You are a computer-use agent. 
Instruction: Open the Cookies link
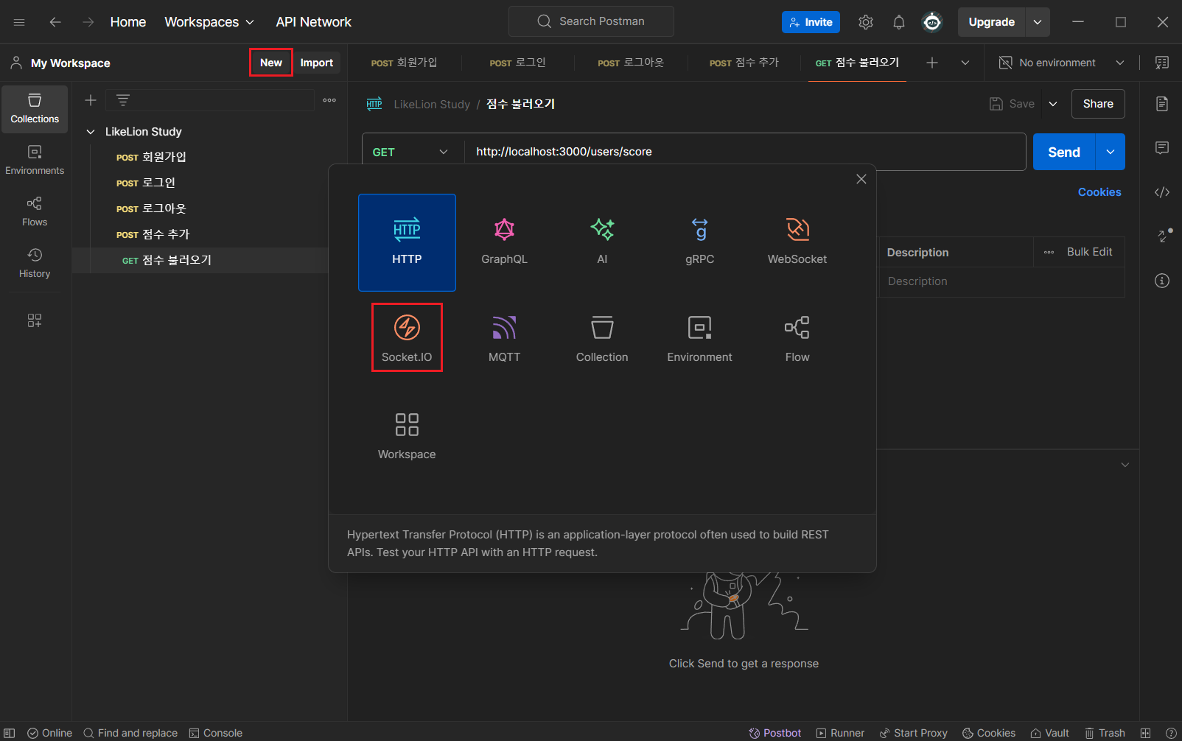point(1099,192)
